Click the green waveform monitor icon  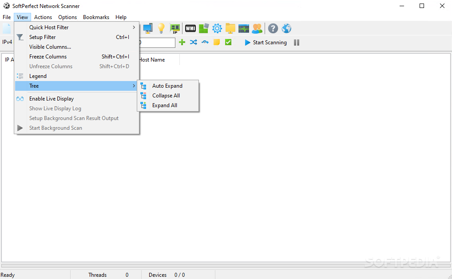[x=244, y=28]
